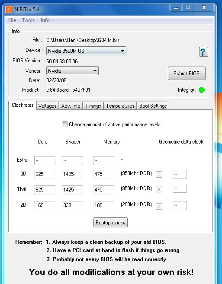This screenshot has width=222, height=284.
Task: Click the Thrtl Geometric delta clock field
Action: coord(180,188)
